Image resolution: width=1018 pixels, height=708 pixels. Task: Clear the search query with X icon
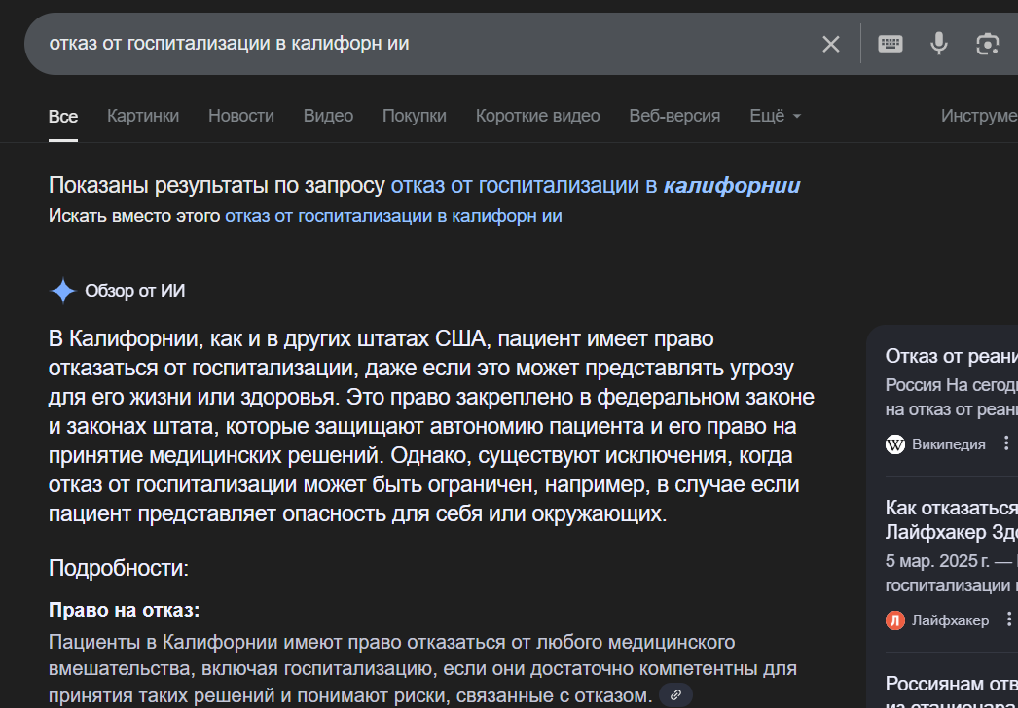point(830,44)
